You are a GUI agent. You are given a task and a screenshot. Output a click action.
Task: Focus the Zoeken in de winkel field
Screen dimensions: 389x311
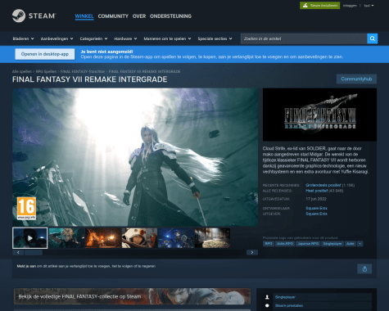[304, 38]
